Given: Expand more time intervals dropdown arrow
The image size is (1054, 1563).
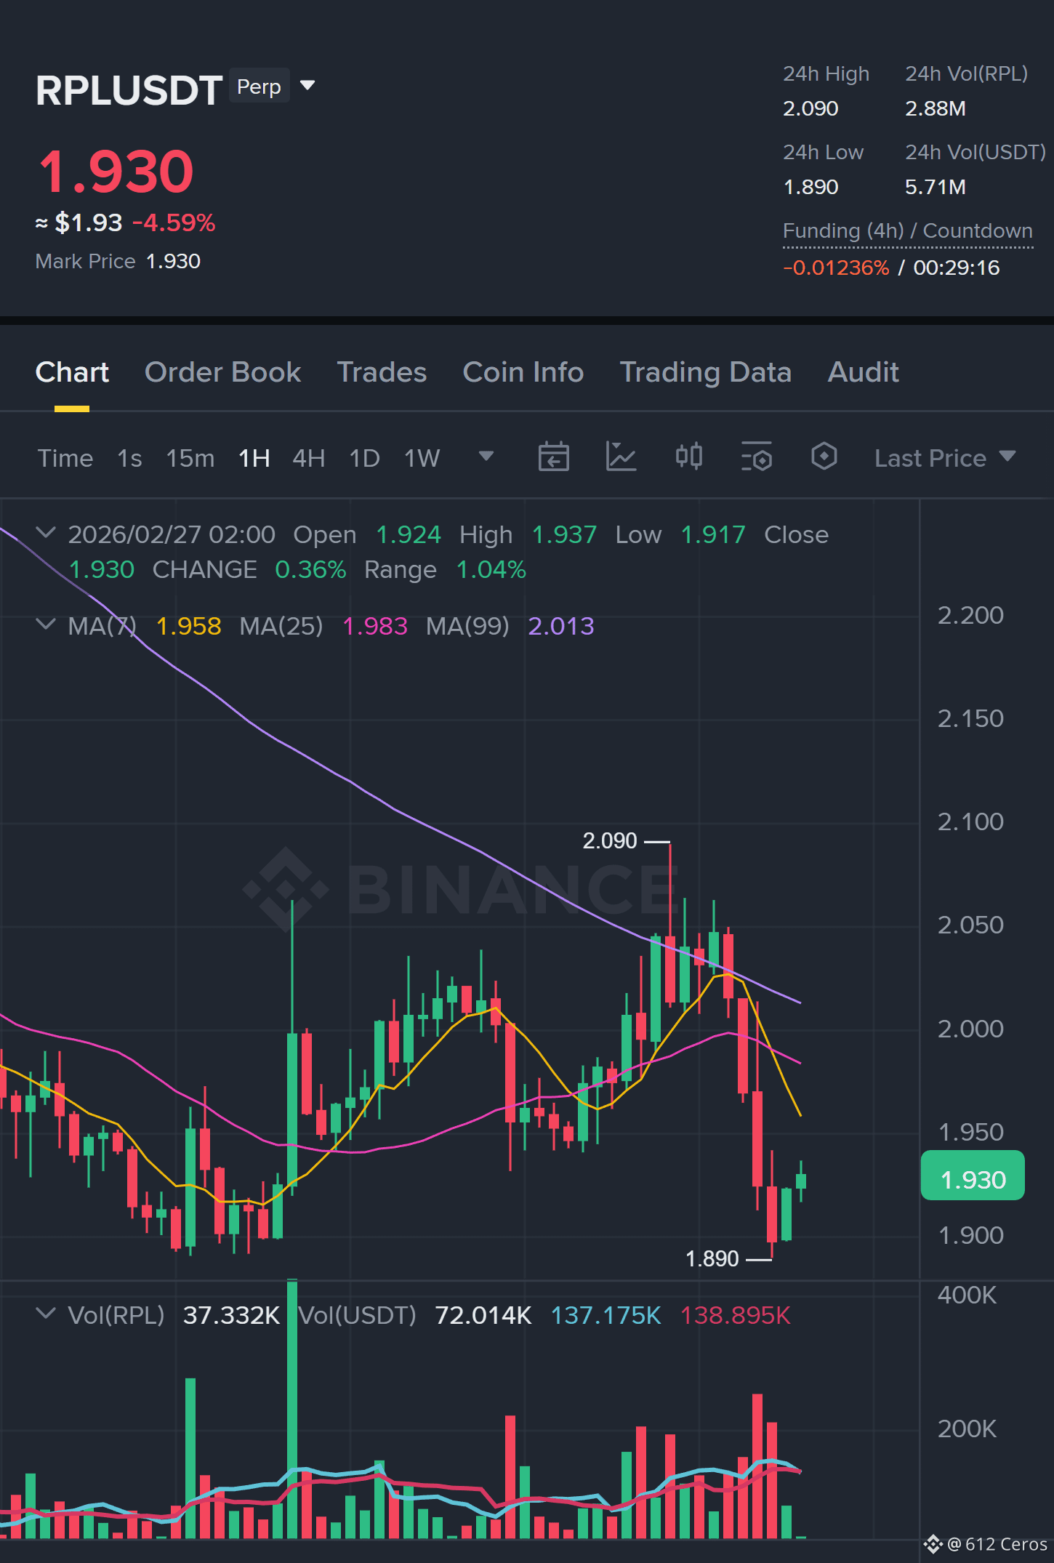Looking at the screenshot, I should pos(486,456).
